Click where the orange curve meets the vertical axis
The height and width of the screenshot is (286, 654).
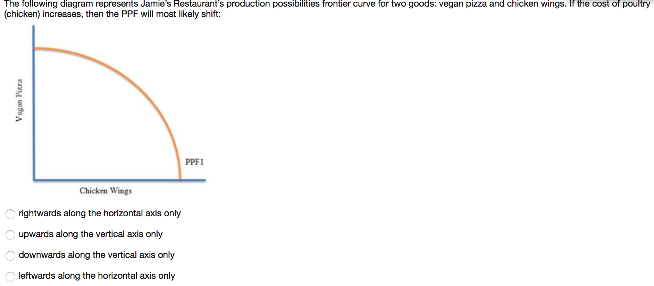[x=34, y=49]
